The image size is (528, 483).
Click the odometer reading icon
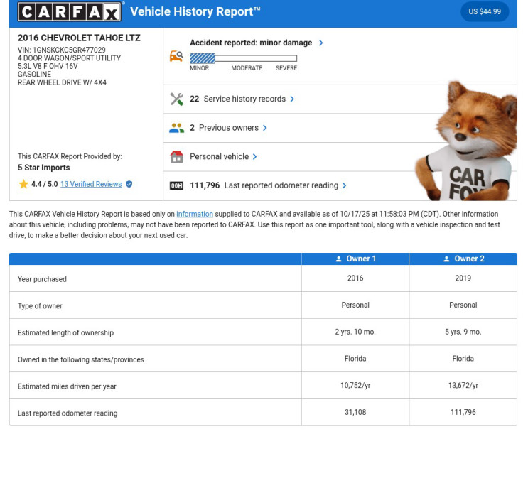click(x=176, y=185)
